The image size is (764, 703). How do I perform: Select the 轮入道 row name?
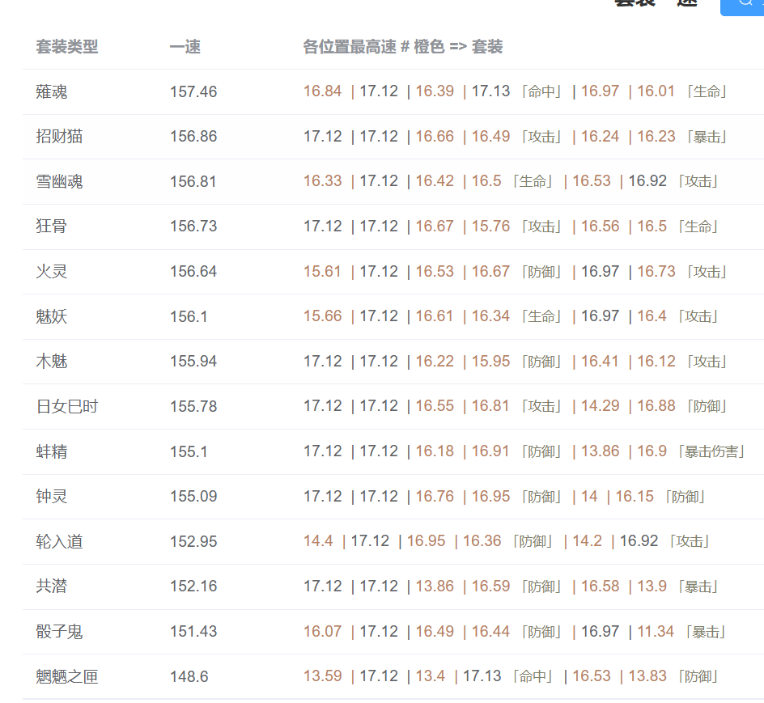tap(59, 541)
